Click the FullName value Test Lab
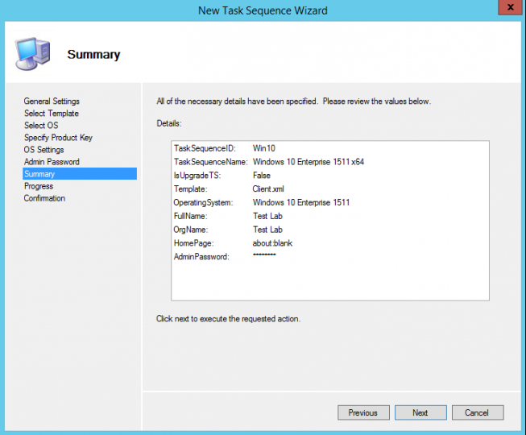Screen dimensions: 526x435 pyautogui.click(x=267, y=216)
